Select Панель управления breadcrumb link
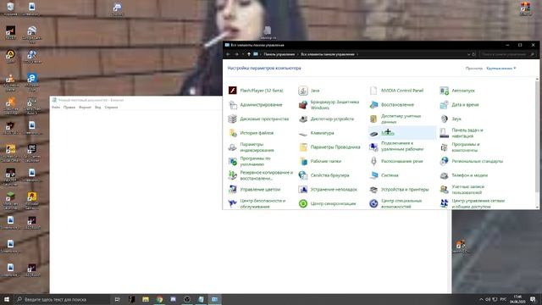 pyautogui.click(x=279, y=54)
